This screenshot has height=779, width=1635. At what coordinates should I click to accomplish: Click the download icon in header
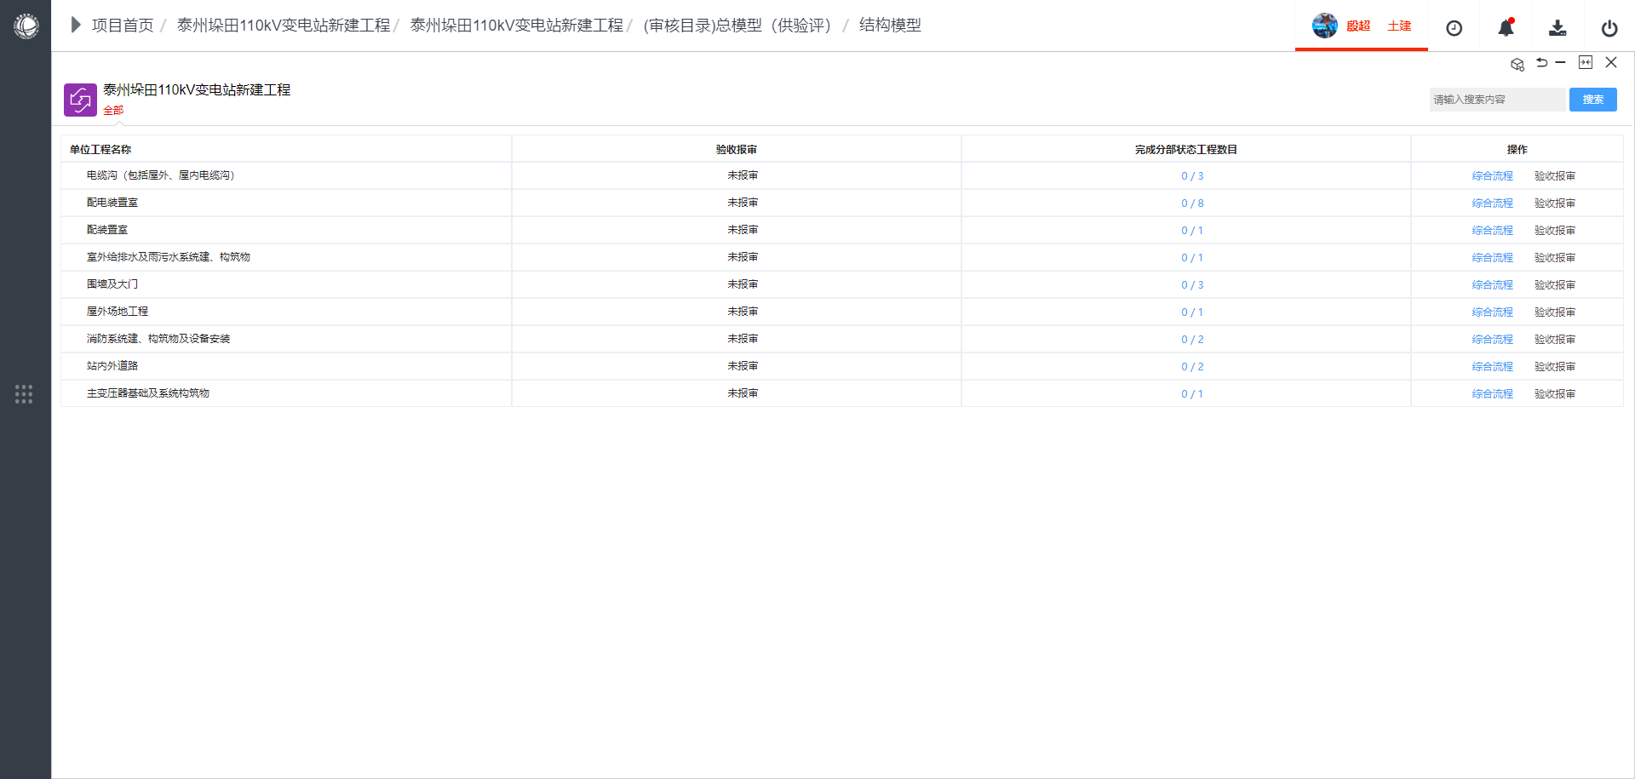point(1557,28)
